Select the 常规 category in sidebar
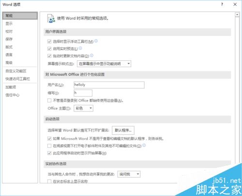242x196 pixels. [x=20, y=15]
